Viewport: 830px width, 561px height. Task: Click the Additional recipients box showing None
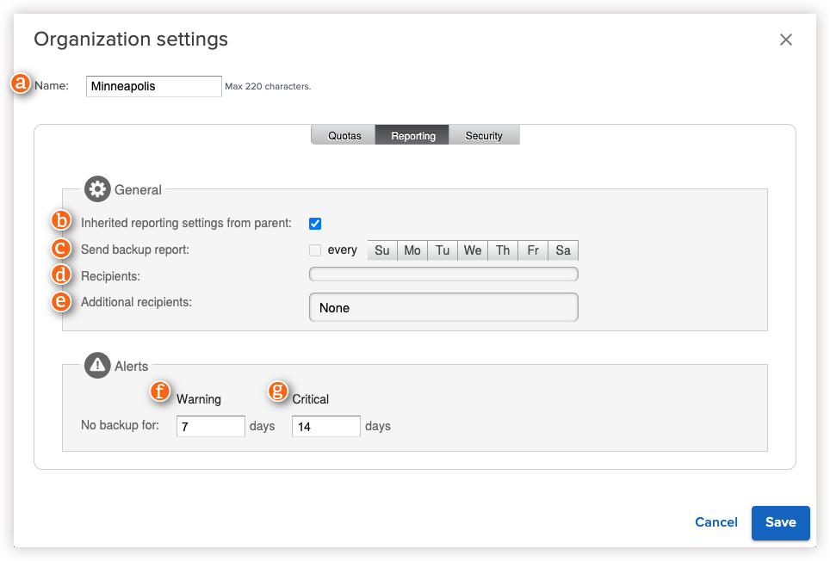tap(443, 307)
